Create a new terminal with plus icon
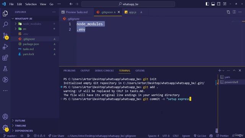Viewport: 245px width, 138px height. [219, 71]
